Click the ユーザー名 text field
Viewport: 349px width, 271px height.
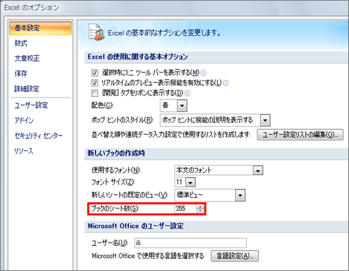point(190,243)
